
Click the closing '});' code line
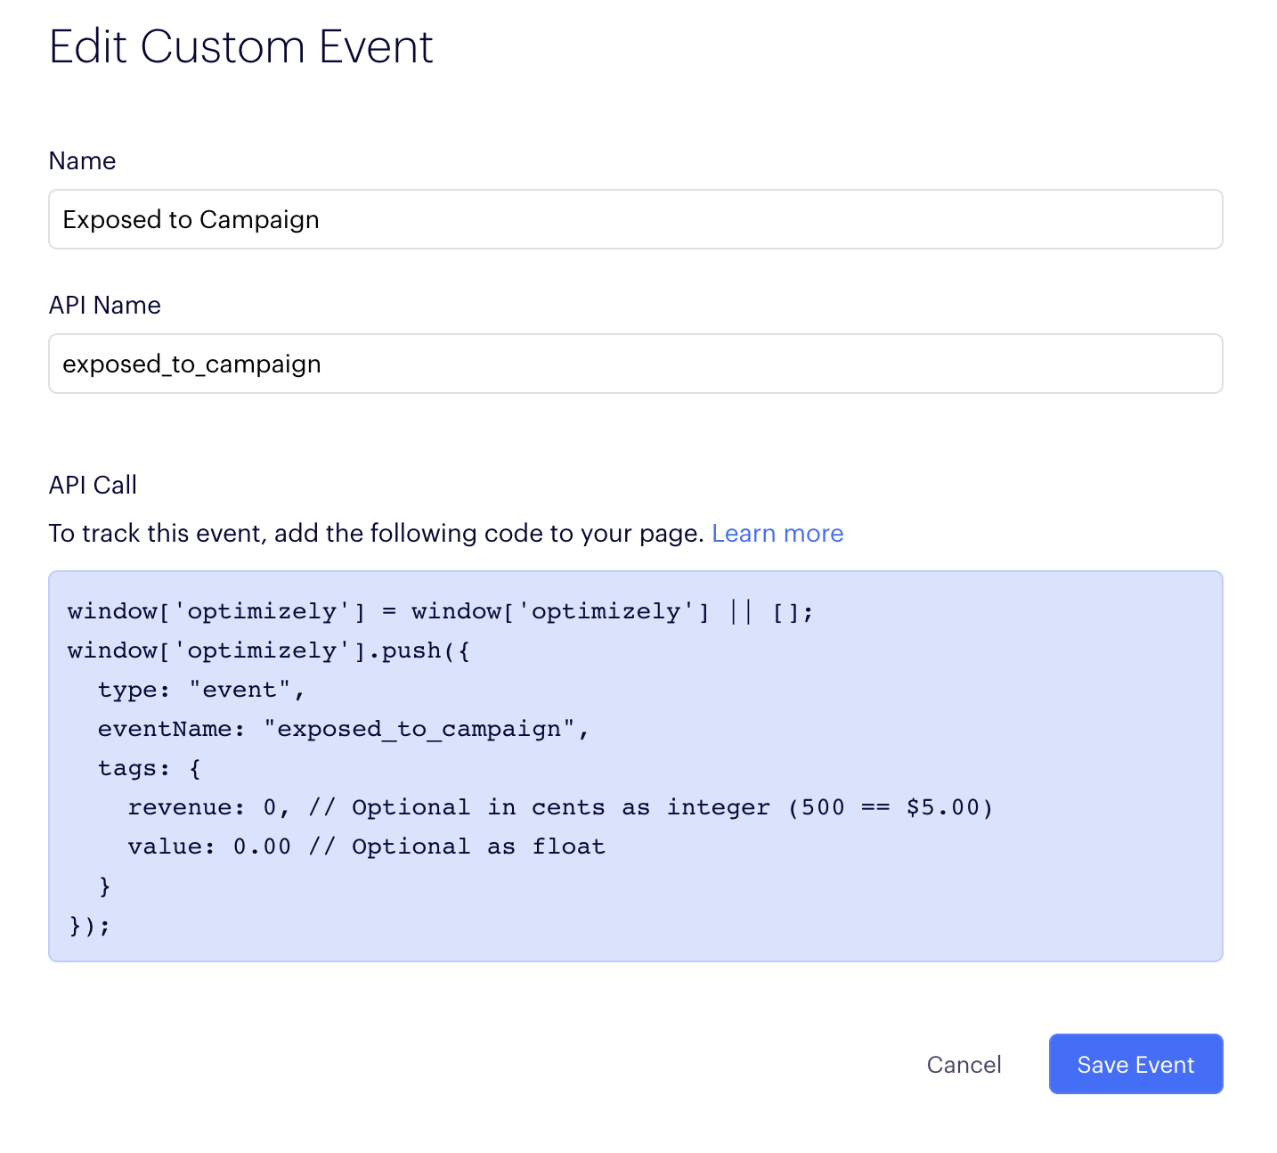click(89, 925)
